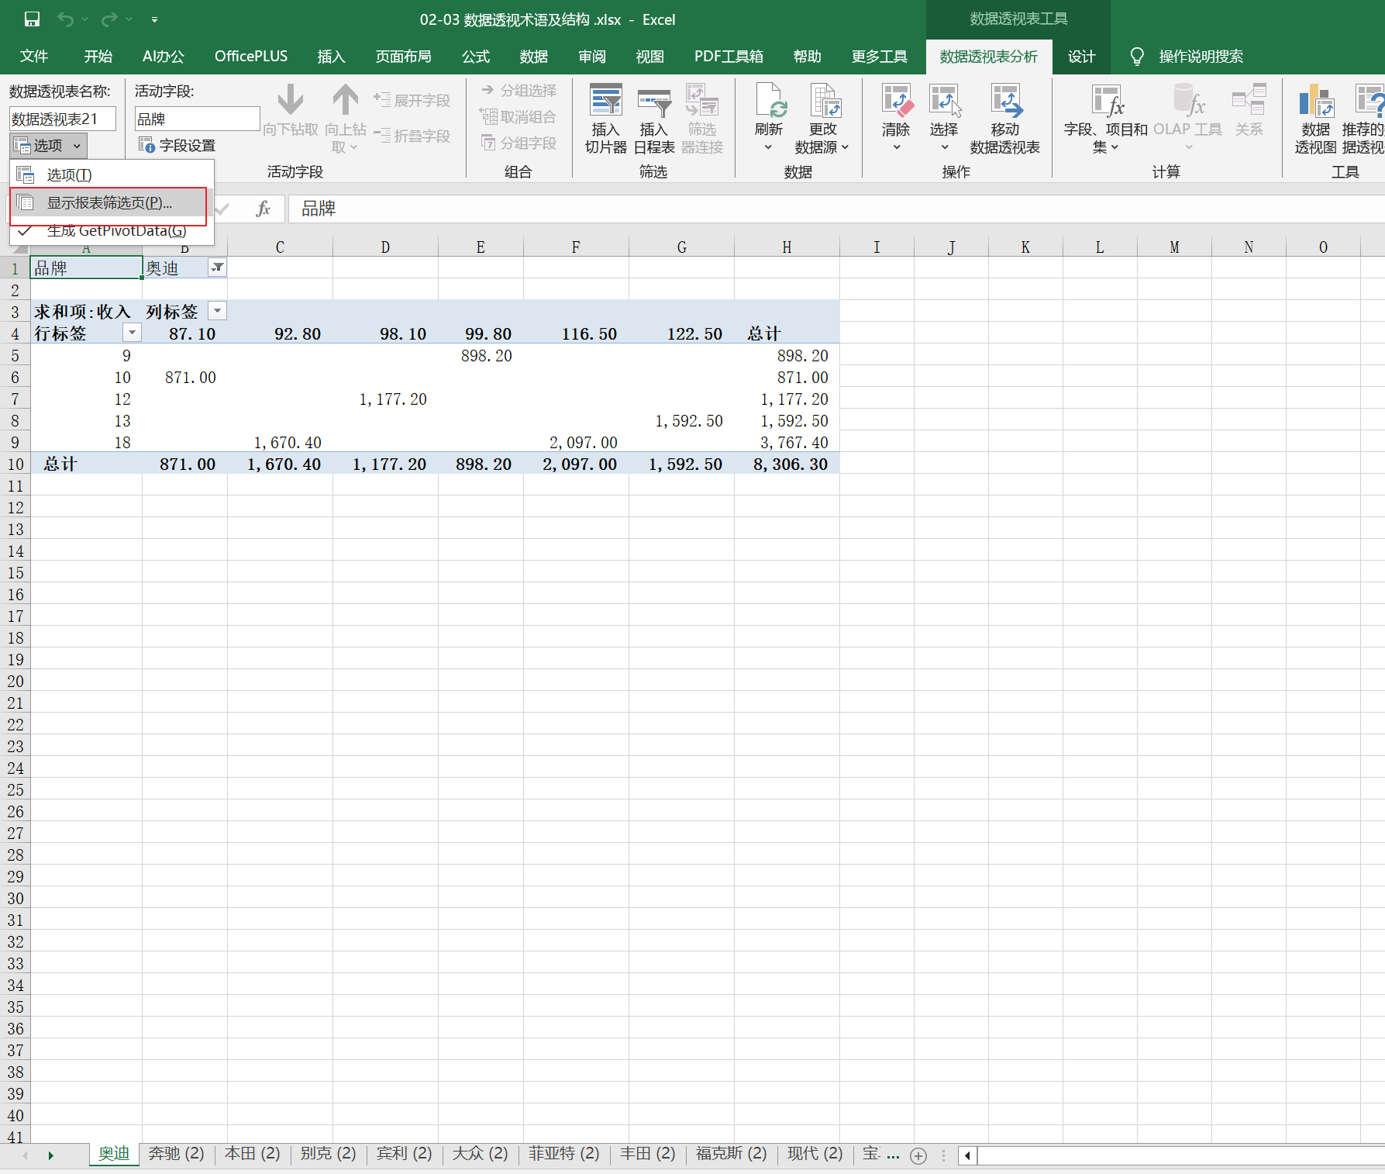Click 插入切片器 (Insert Slicer) icon
Screen dimensions: 1385x1174
(606, 99)
